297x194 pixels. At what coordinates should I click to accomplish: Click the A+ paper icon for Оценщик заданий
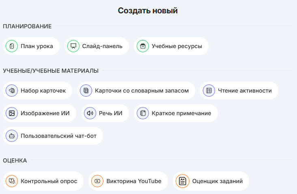click(x=183, y=181)
